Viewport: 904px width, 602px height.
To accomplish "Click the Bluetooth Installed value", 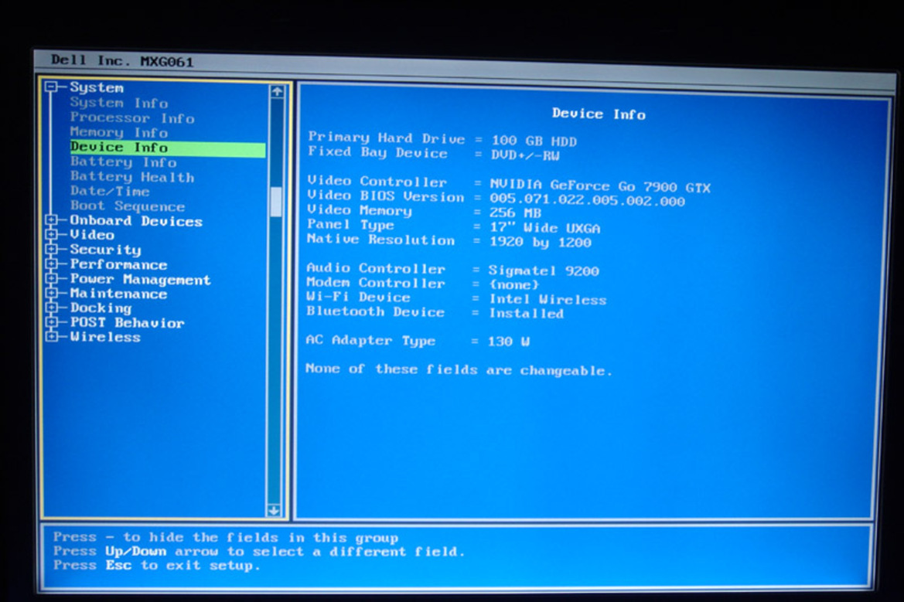I will pyautogui.click(x=527, y=314).
